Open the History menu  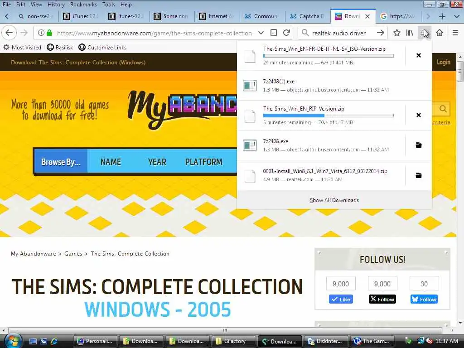(x=56, y=5)
